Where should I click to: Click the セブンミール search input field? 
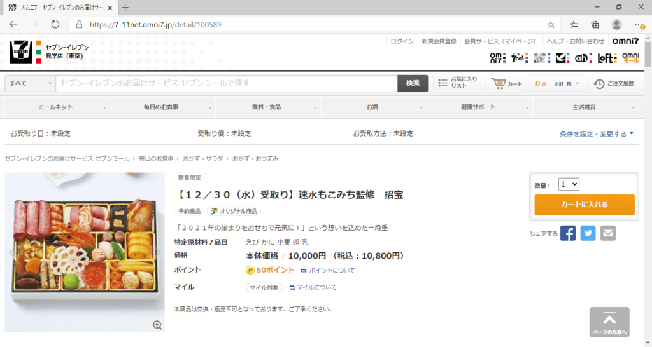227,83
